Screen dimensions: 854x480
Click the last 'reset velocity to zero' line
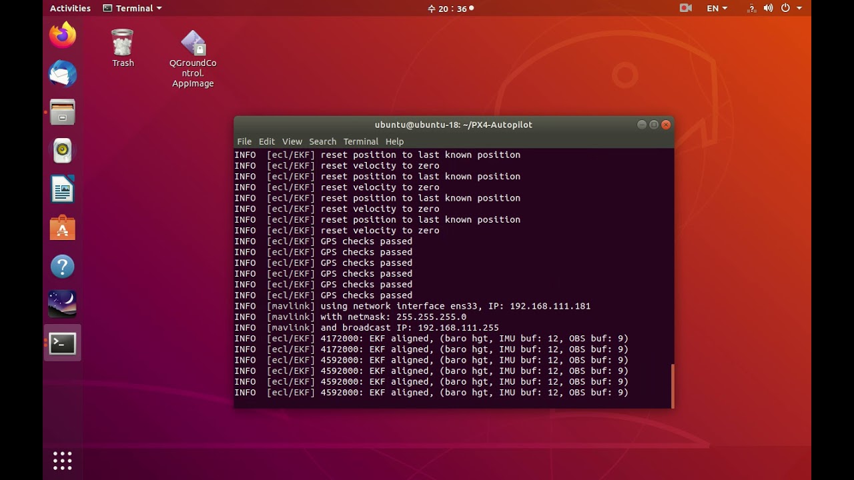[x=337, y=231]
